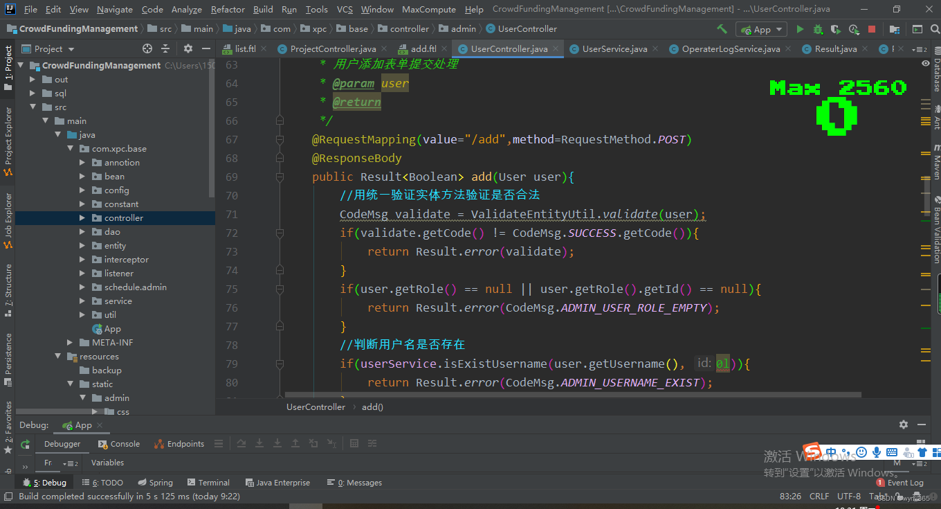Click UserController in the navigation breadcrumb
941x509 pixels.
tap(522, 29)
